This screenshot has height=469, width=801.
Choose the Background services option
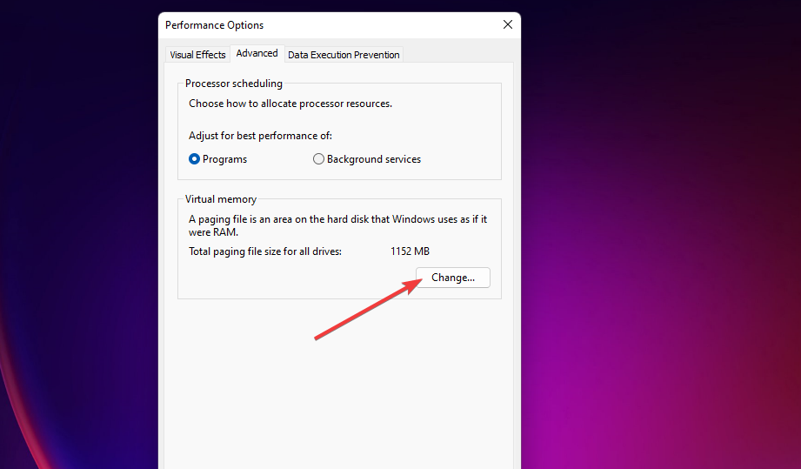(x=367, y=159)
